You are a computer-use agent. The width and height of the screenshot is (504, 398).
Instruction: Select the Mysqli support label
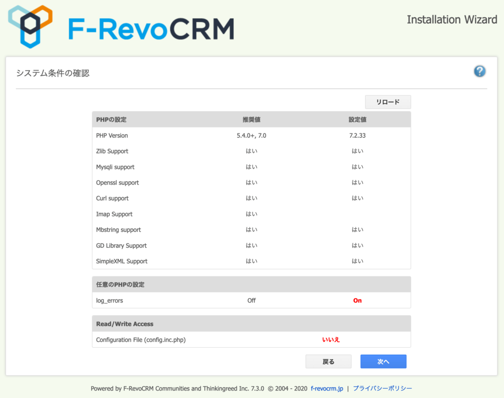pyautogui.click(x=115, y=167)
